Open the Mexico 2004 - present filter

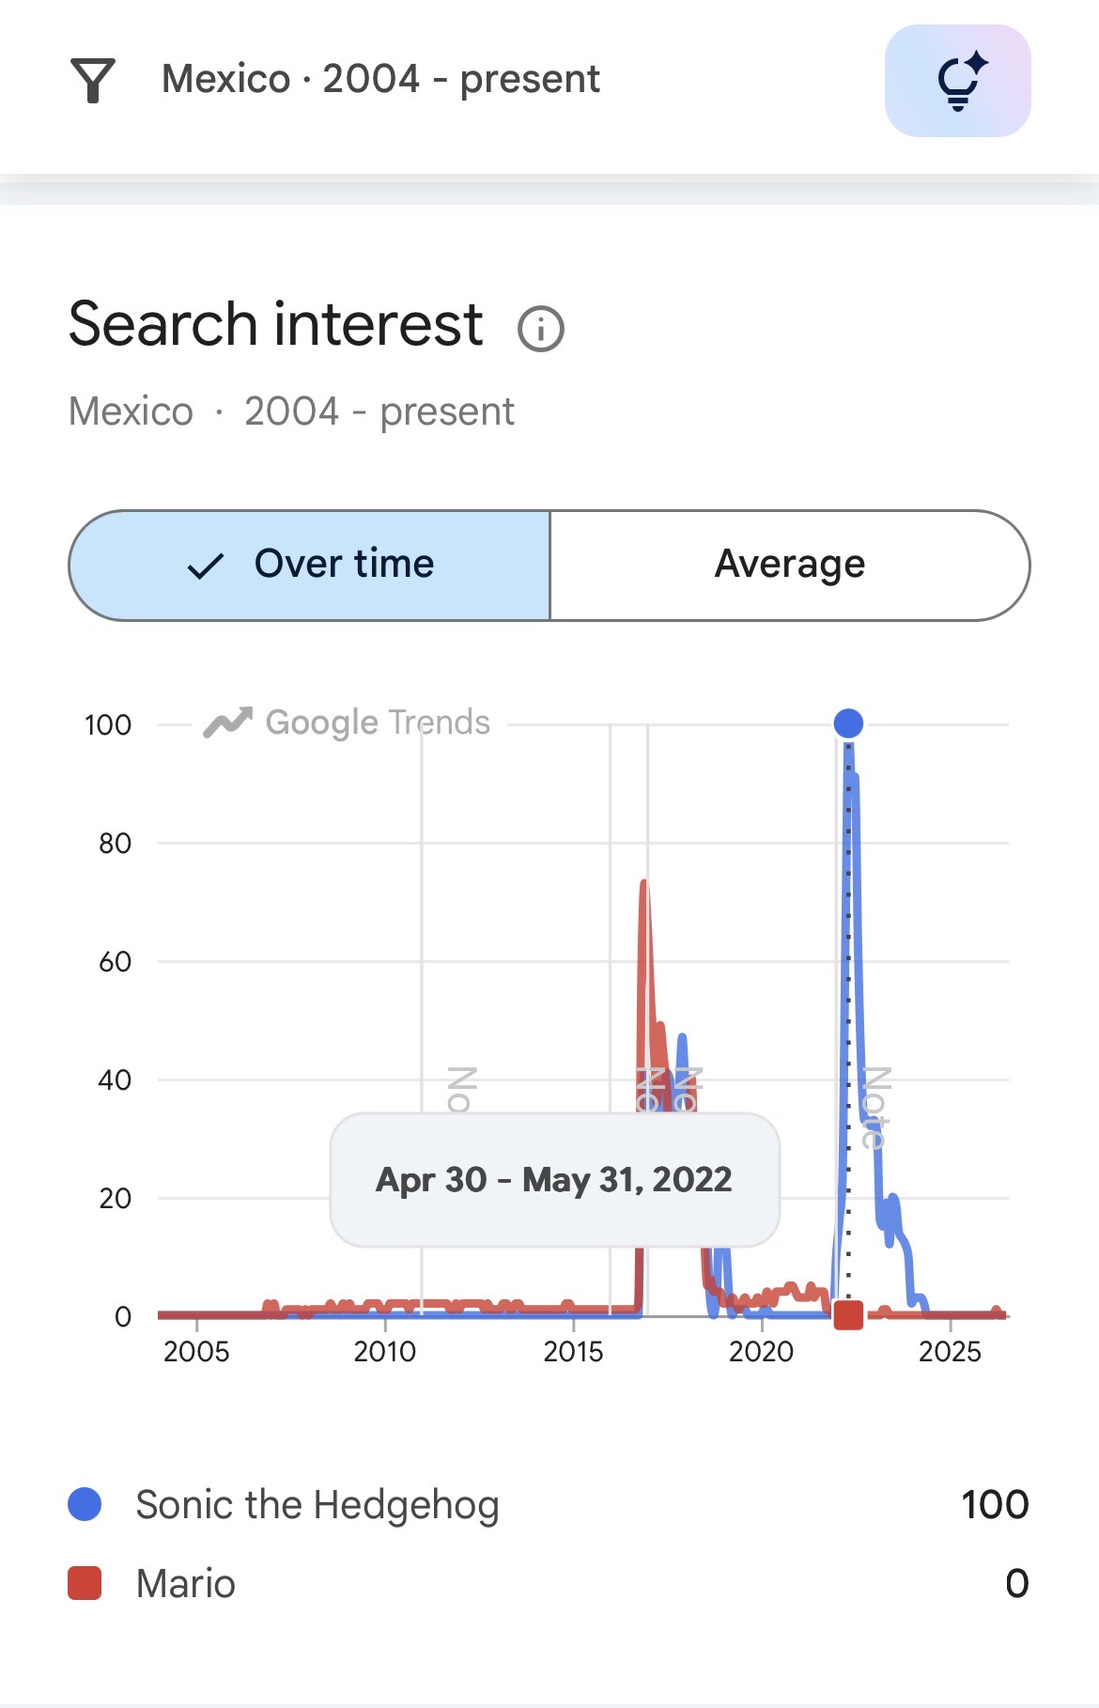coord(380,79)
